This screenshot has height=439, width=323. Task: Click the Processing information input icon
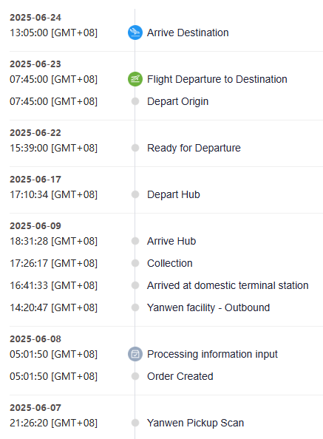135,354
